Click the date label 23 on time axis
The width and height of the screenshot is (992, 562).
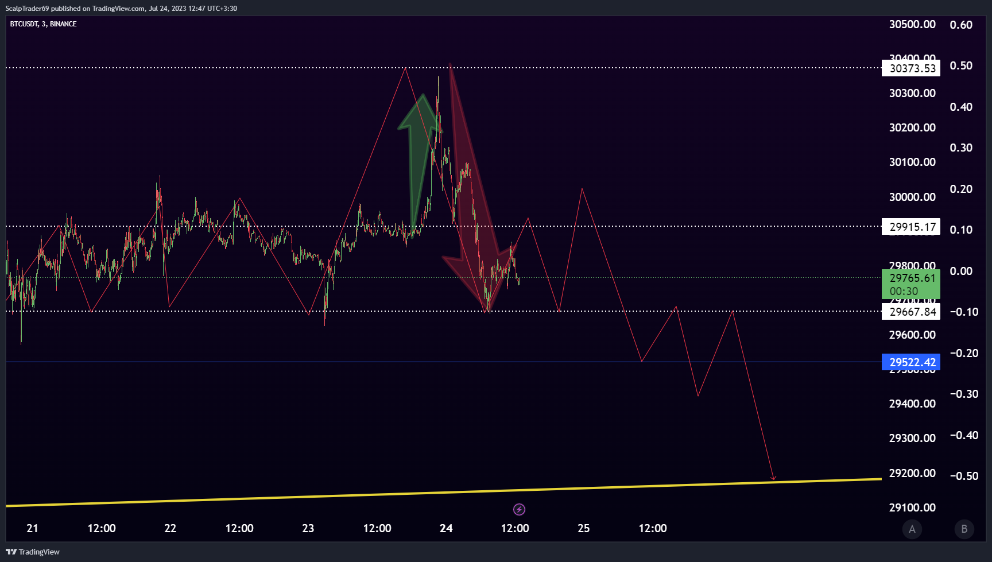pyautogui.click(x=308, y=528)
